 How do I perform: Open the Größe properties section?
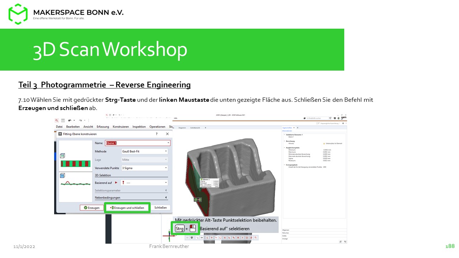pos(314,236)
